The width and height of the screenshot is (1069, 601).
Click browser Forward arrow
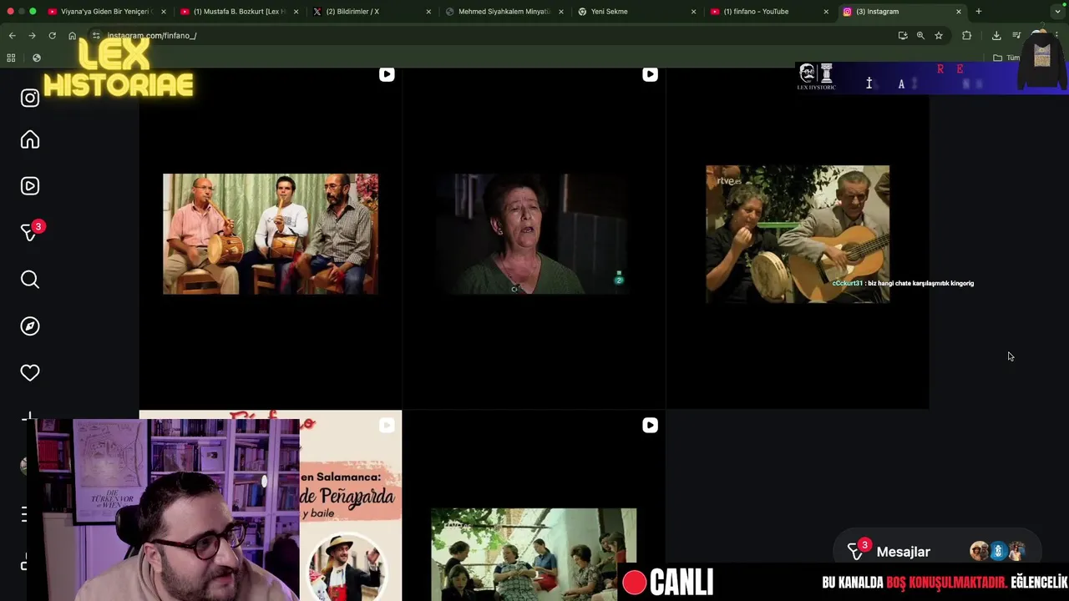(32, 36)
